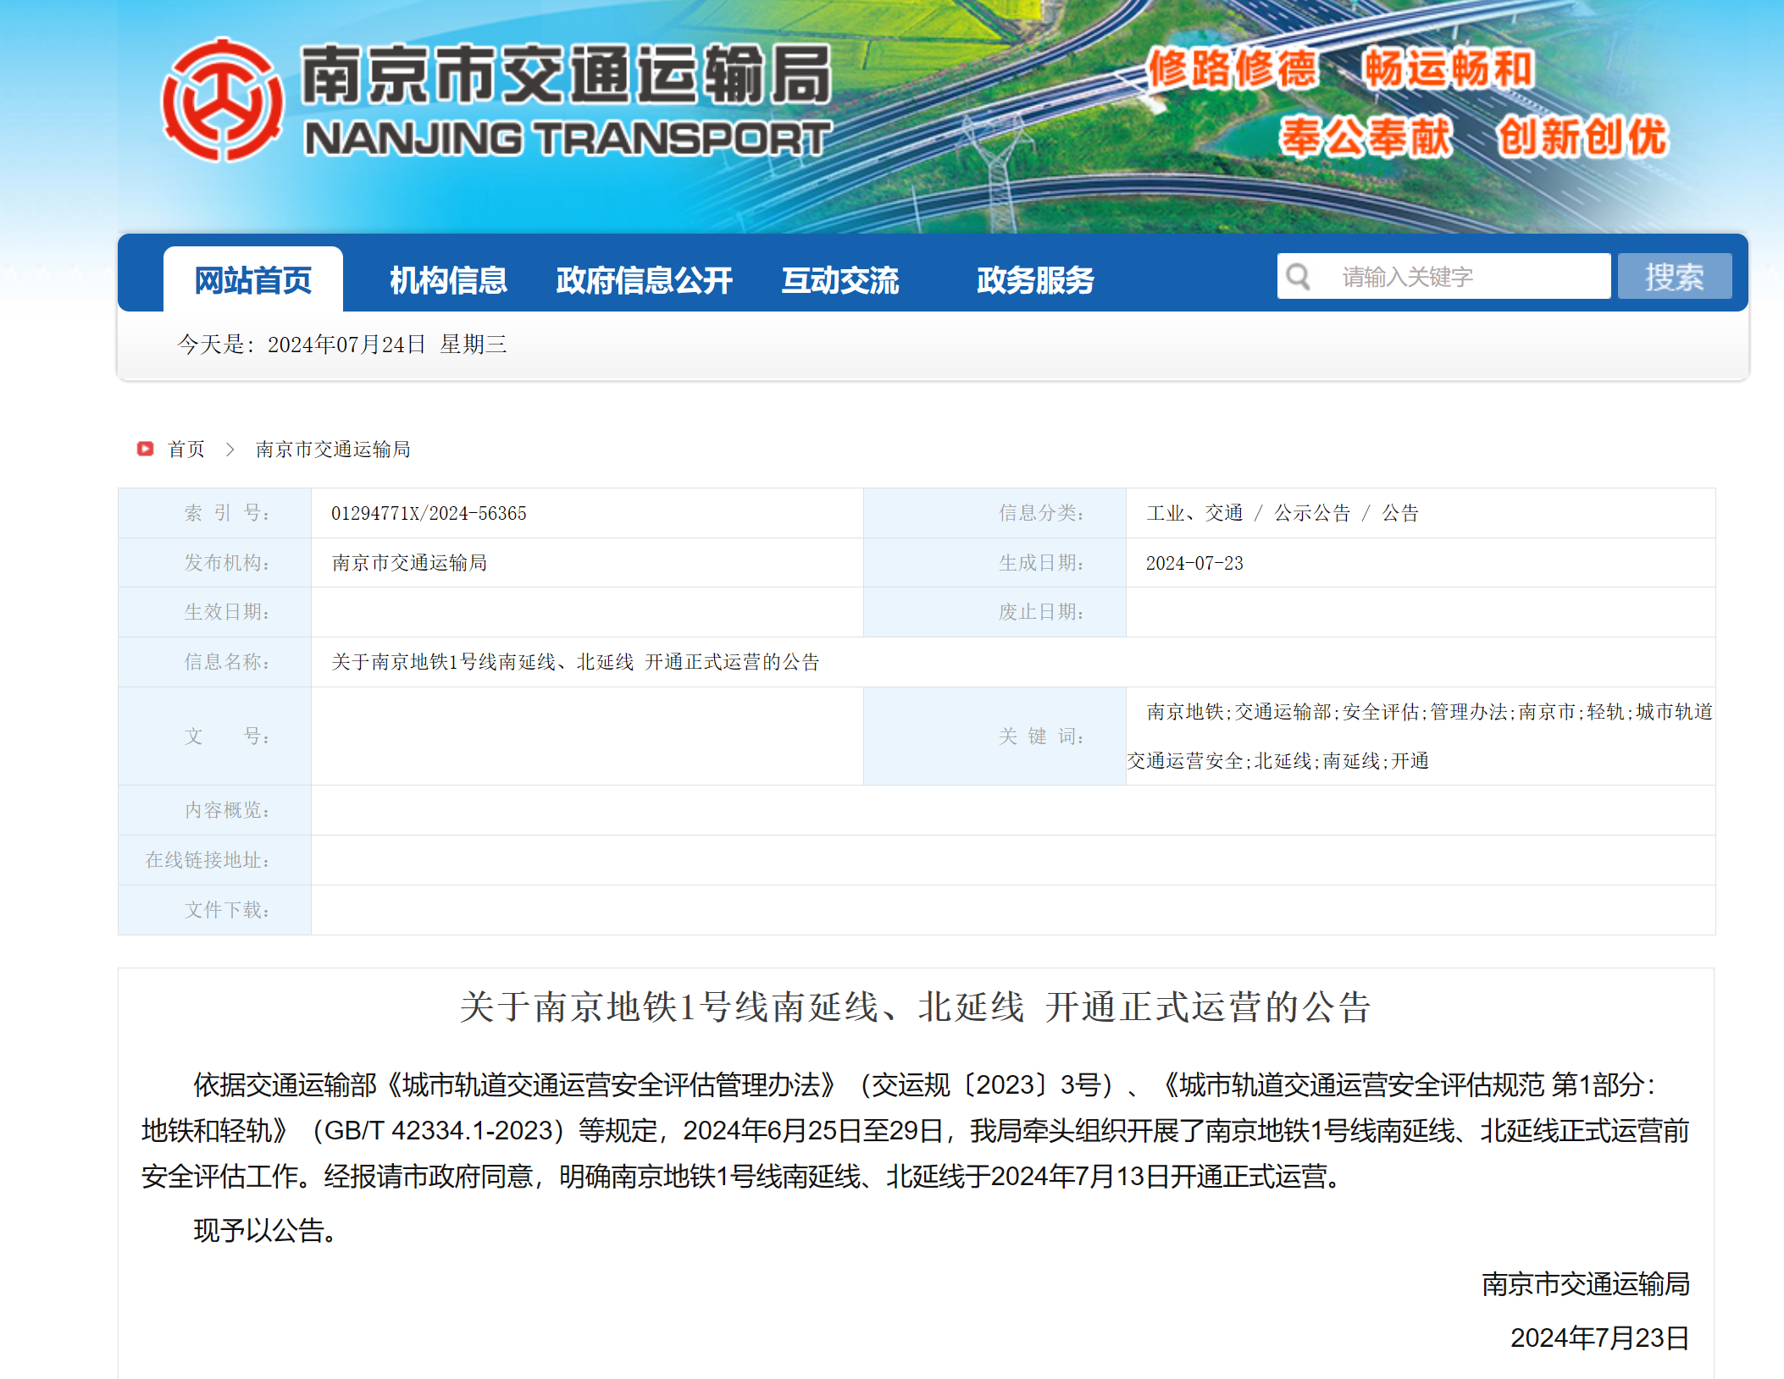1784x1379 pixels.
Task: Click the NANJING TRANSPORT header title
Action: (568, 139)
